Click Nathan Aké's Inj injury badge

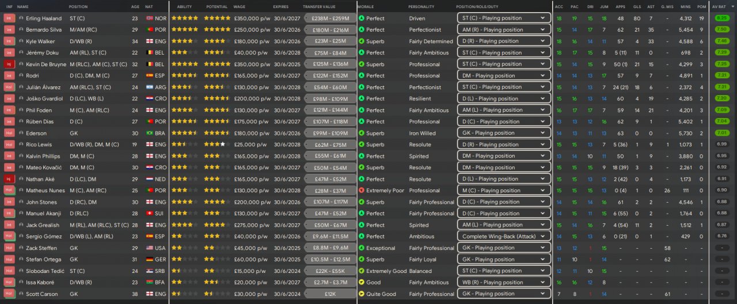[x=9, y=179]
